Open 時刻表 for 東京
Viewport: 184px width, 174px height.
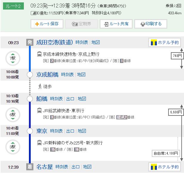point(56,131)
